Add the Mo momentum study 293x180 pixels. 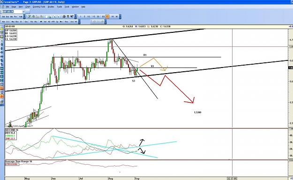click(x=61, y=22)
